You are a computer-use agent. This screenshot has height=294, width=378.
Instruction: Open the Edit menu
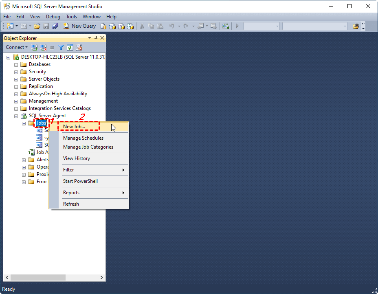[x=20, y=17]
